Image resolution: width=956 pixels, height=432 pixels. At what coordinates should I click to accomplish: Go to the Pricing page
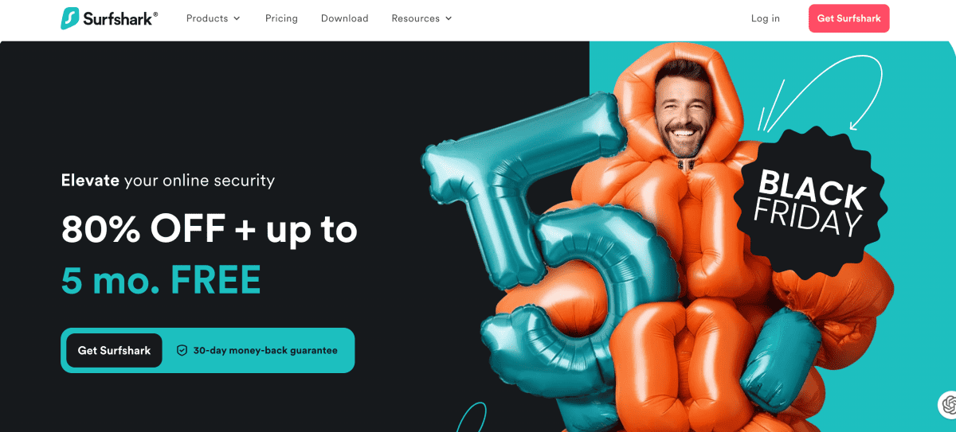281,18
